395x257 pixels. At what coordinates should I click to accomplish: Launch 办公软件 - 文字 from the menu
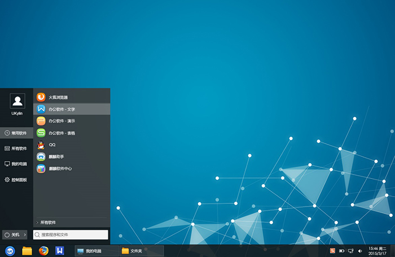click(x=61, y=109)
